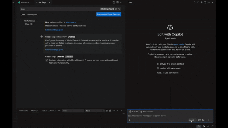Open Settings JSON file icon in editor toolbar

tap(114, 2)
